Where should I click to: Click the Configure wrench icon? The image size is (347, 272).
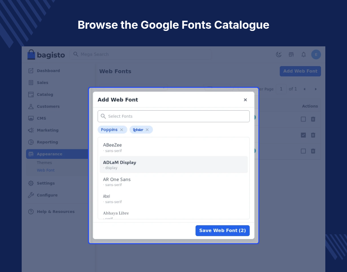coord(31,195)
